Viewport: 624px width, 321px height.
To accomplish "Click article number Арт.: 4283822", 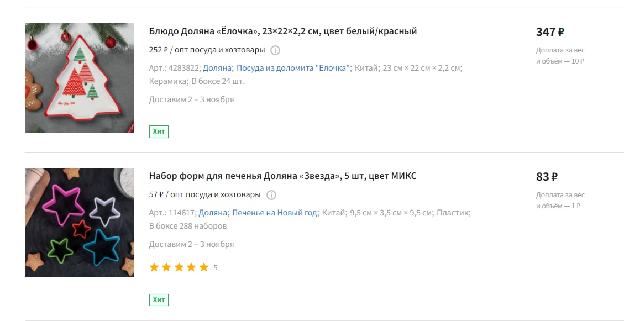I will click(175, 68).
